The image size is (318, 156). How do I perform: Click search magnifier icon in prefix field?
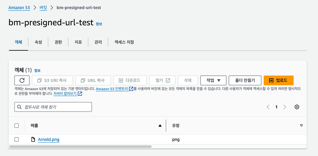pyautogui.click(x=19, y=107)
